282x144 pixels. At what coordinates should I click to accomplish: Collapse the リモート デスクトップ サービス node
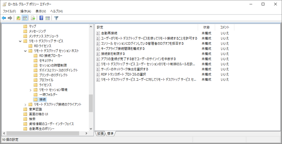pyautogui.click(x=20, y=41)
